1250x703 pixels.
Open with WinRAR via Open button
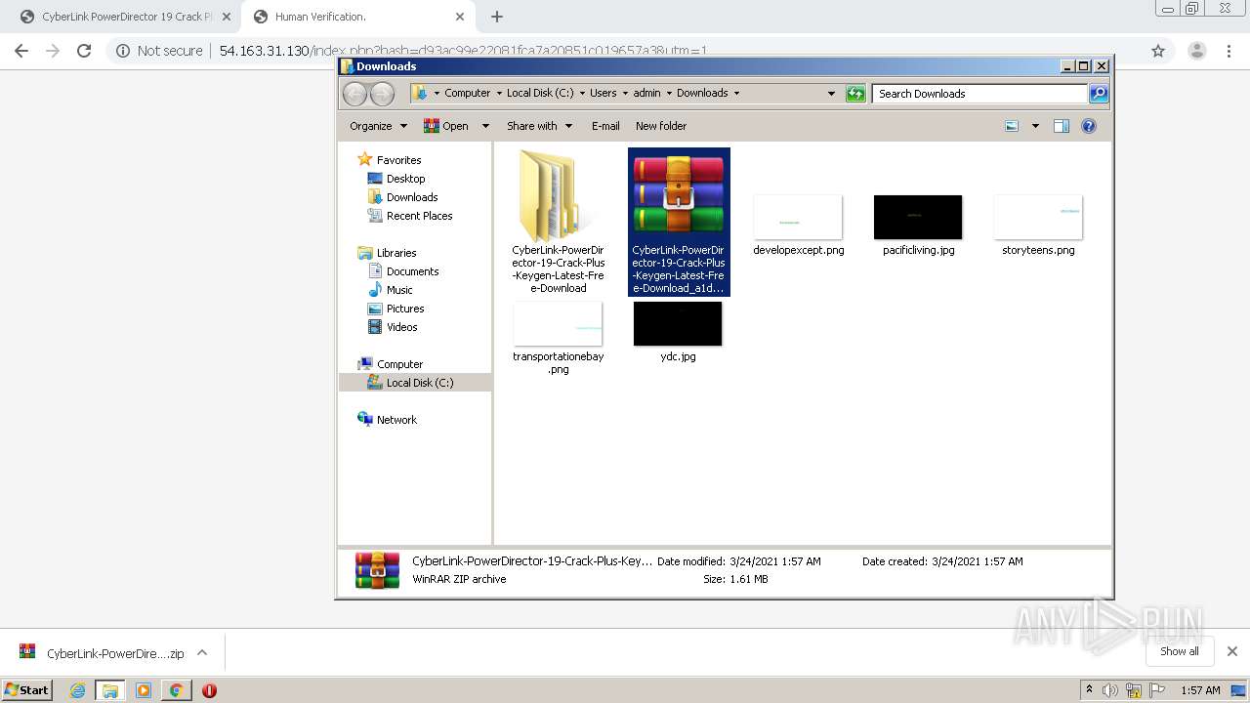point(446,126)
